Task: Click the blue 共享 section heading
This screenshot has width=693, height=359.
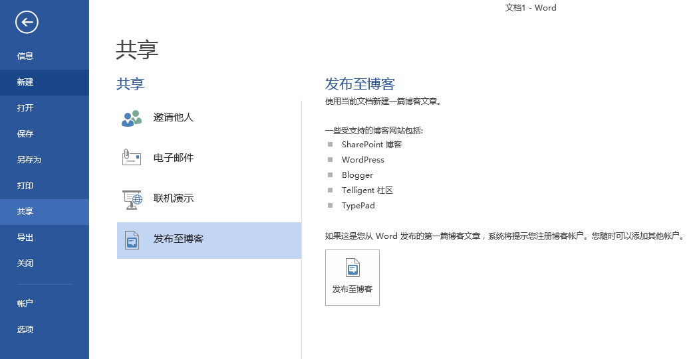Action: (130, 84)
